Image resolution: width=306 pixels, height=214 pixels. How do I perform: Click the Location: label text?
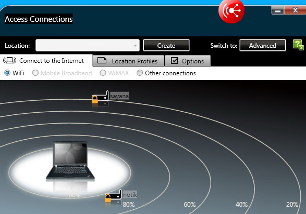[17, 46]
